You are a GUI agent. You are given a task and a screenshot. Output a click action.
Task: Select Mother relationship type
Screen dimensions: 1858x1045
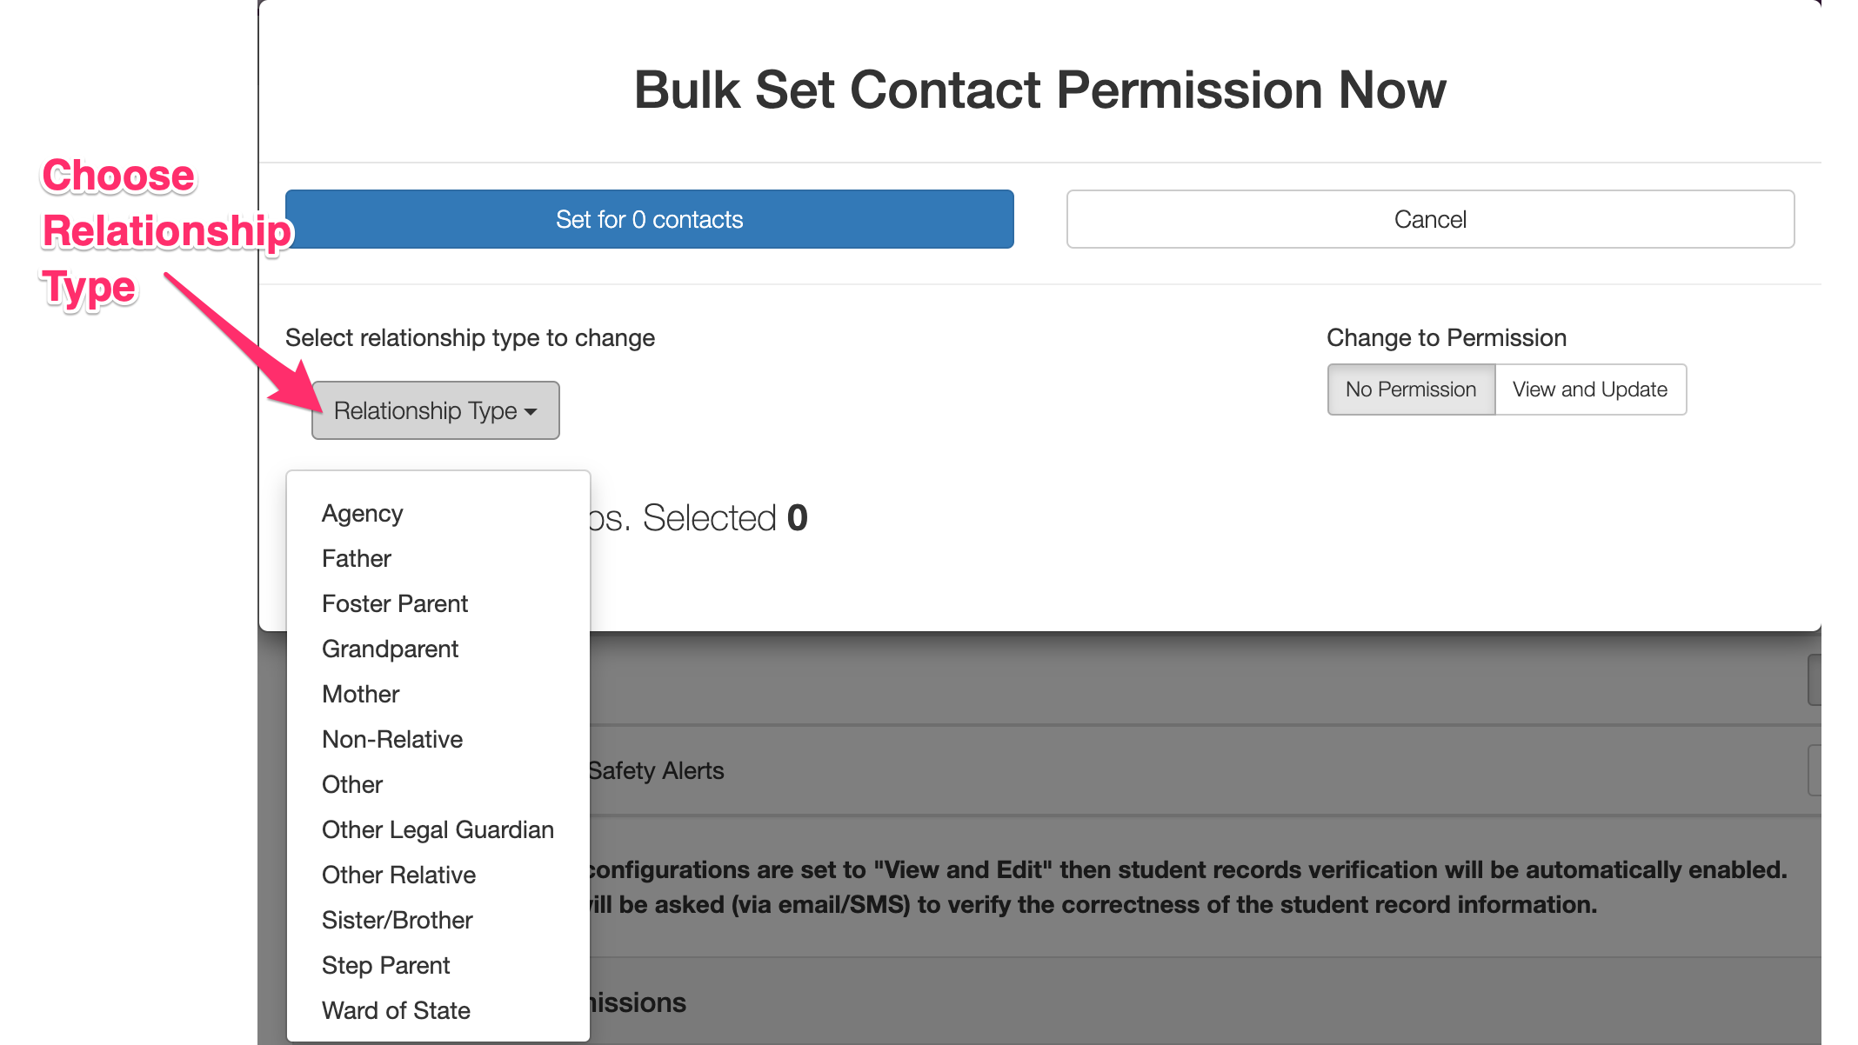tap(360, 695)
